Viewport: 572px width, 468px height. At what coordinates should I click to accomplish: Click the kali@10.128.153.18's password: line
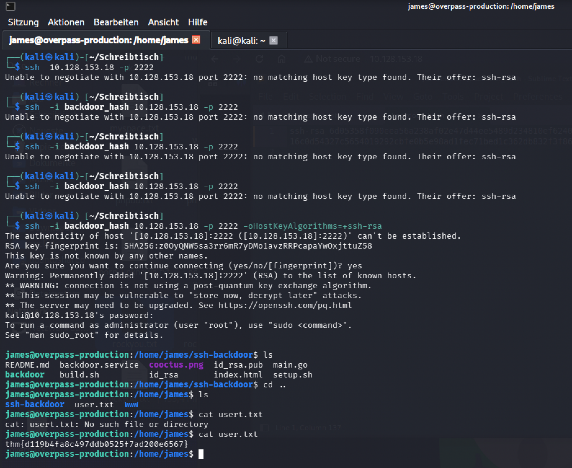(x=79, y=315)
